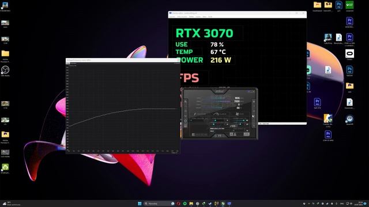Select the USE label in overlay editor
The image size is (369, 207).
pyautogui.click(x=182, y=44)
